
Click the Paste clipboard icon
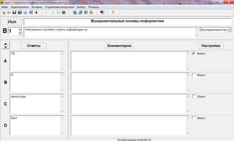click(64, 13)
